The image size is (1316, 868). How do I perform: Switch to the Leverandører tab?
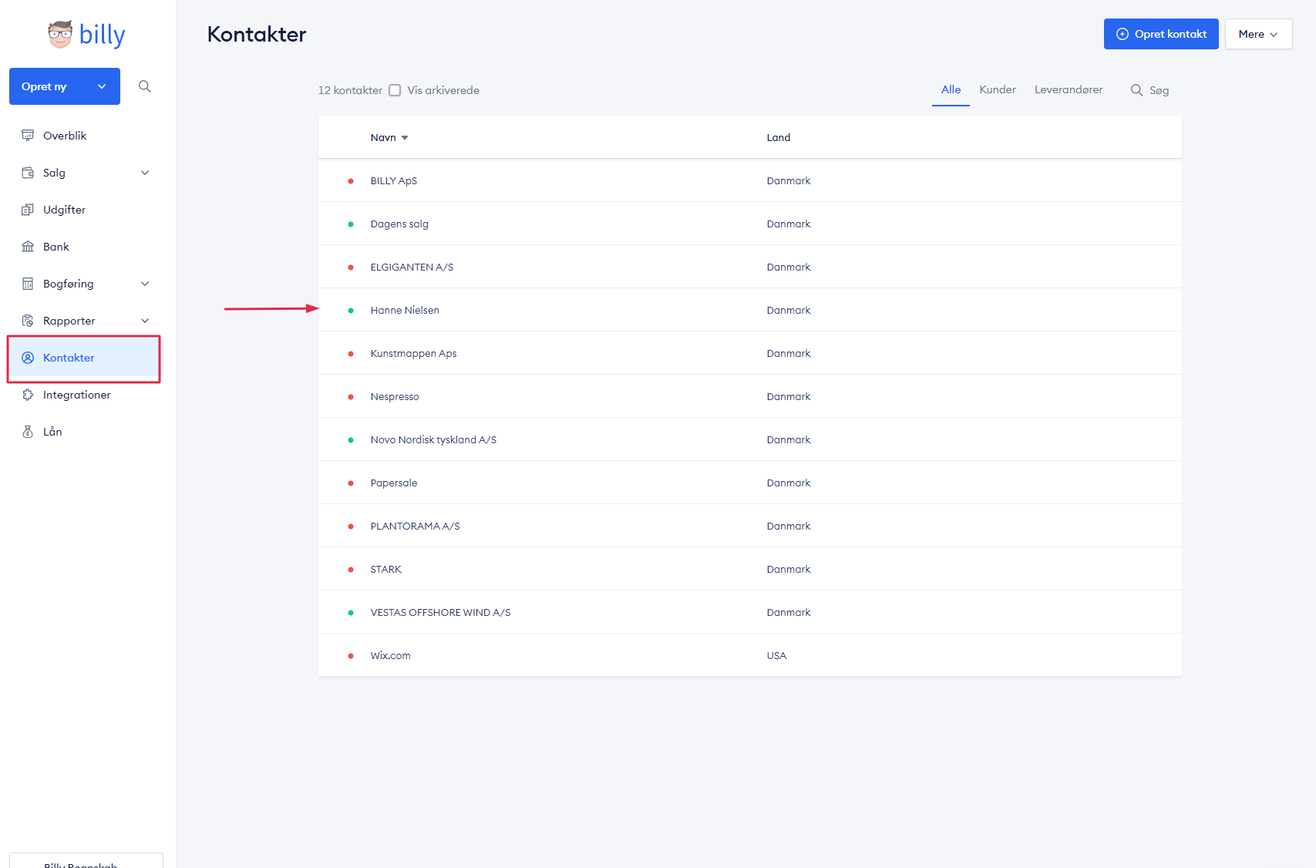tap(1069, 90)
